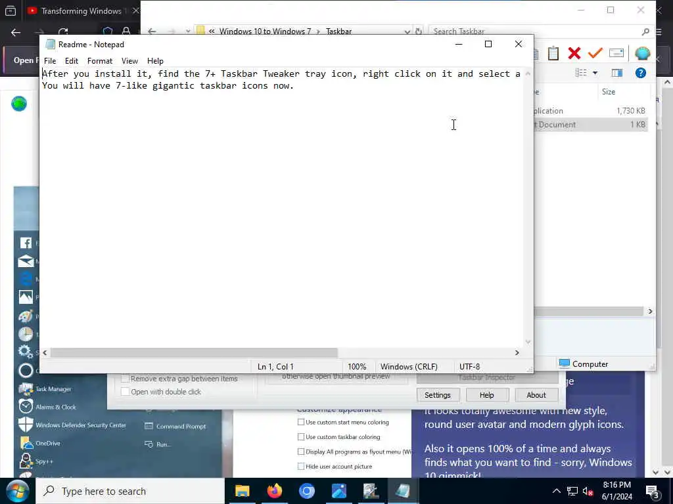
Task: Close the Transforming Windows browser tab
Action: [x=135, y=10]
